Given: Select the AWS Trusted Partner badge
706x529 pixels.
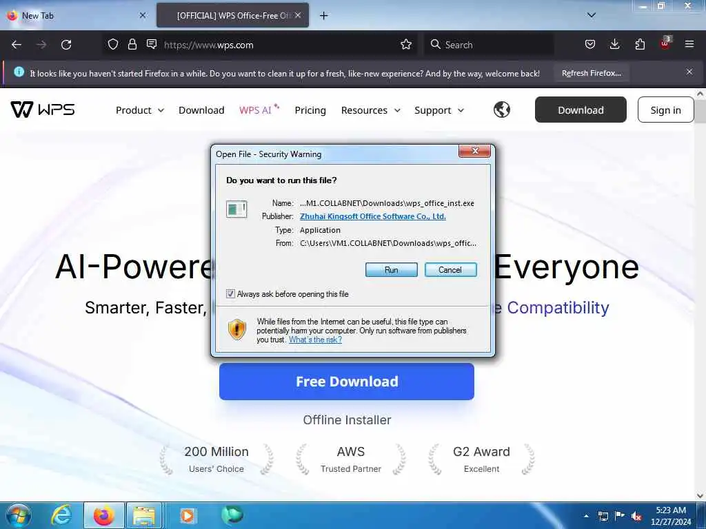Looking at the screenshot, I should 351,459.
